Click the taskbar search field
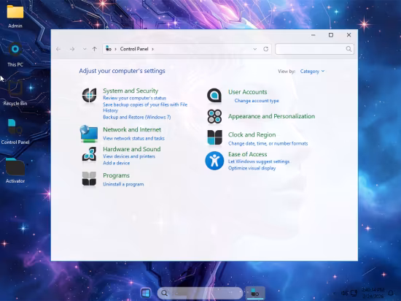 tap(200, 293)
